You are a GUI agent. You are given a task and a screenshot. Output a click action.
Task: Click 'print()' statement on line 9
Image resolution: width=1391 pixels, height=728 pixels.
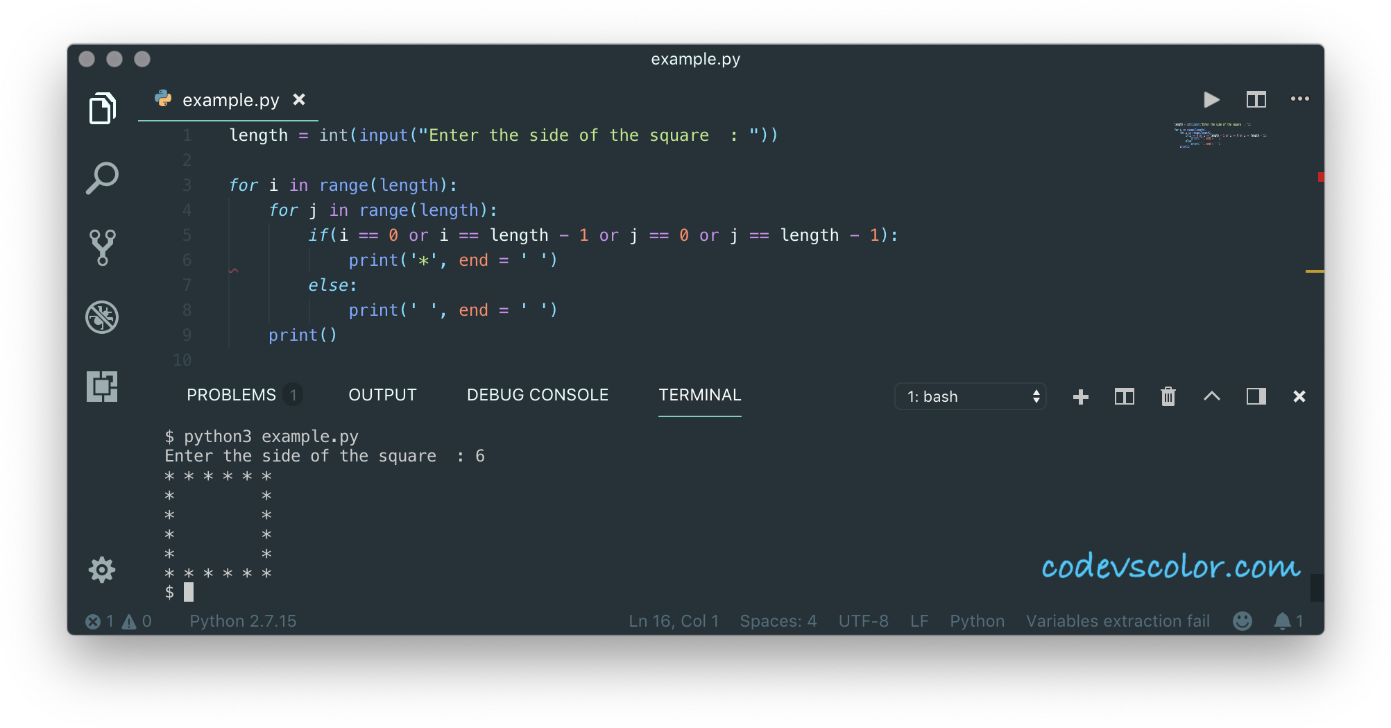(302, 335)
